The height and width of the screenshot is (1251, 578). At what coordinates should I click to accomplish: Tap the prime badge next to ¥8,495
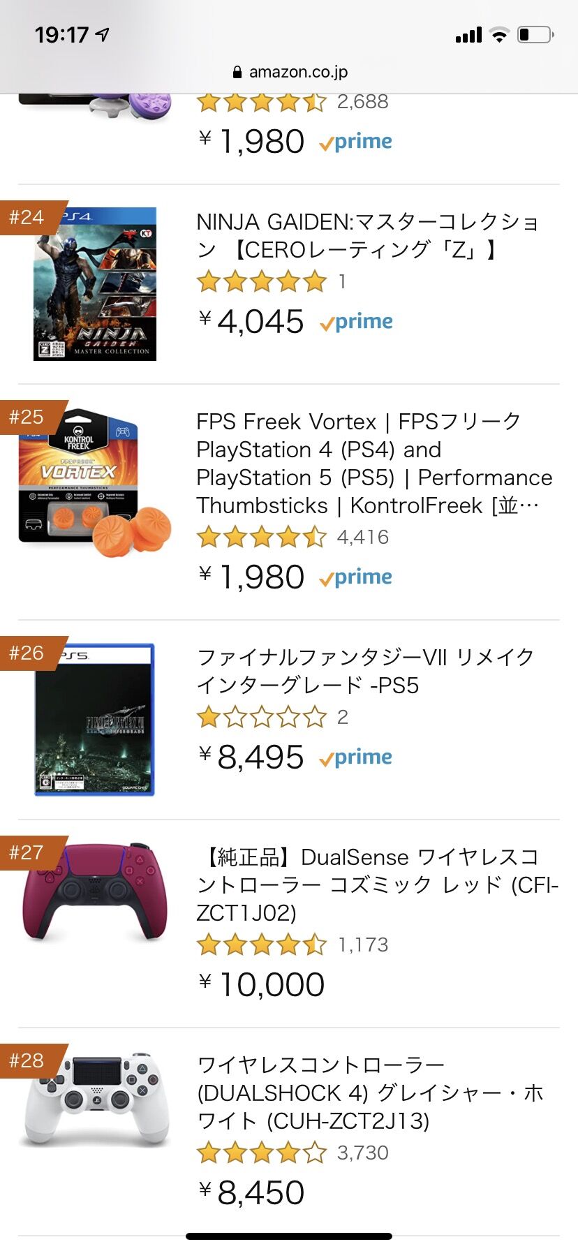(355, 758)
